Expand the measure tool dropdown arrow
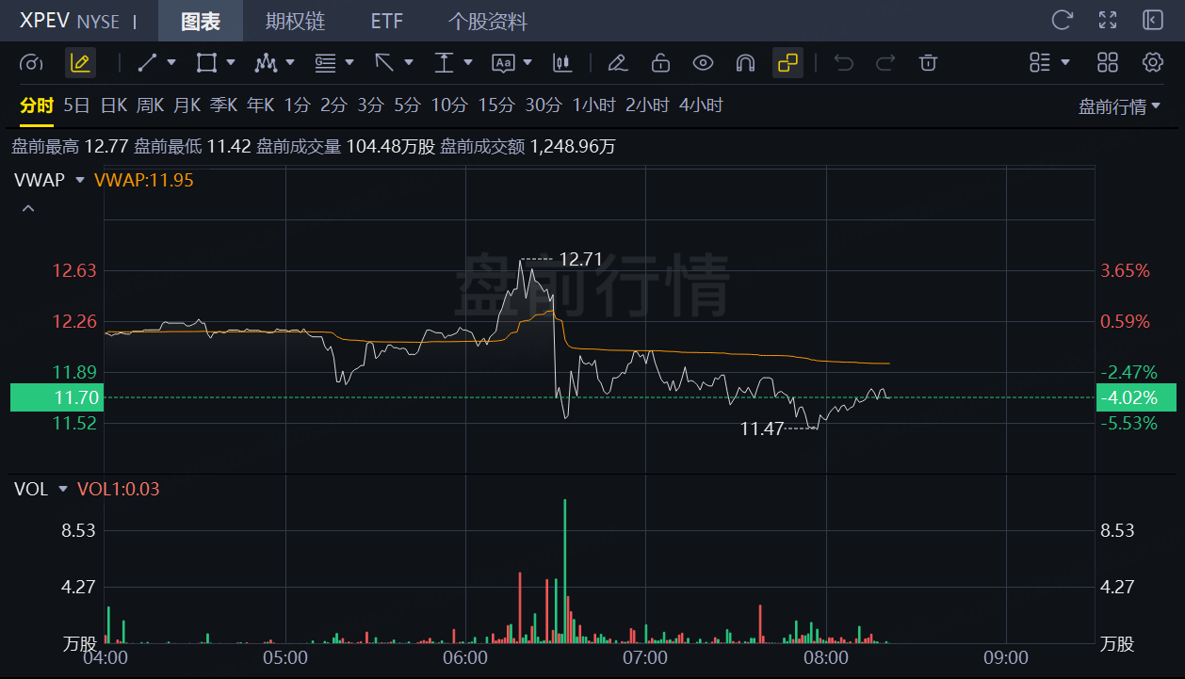 click(x=468, y=63)
